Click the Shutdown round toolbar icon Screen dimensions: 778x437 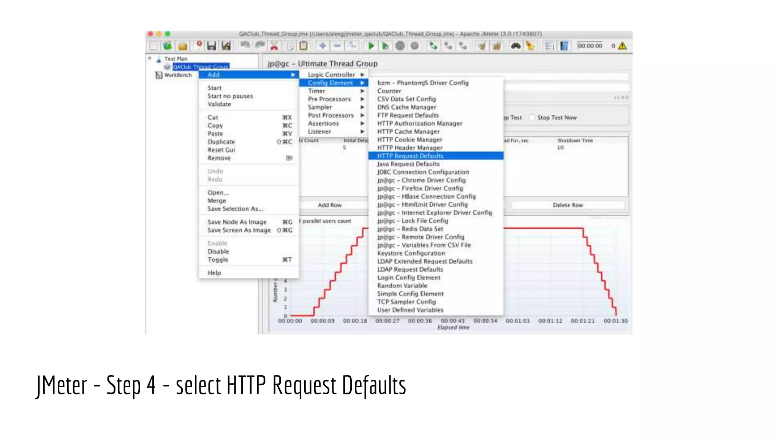[415, 46]
